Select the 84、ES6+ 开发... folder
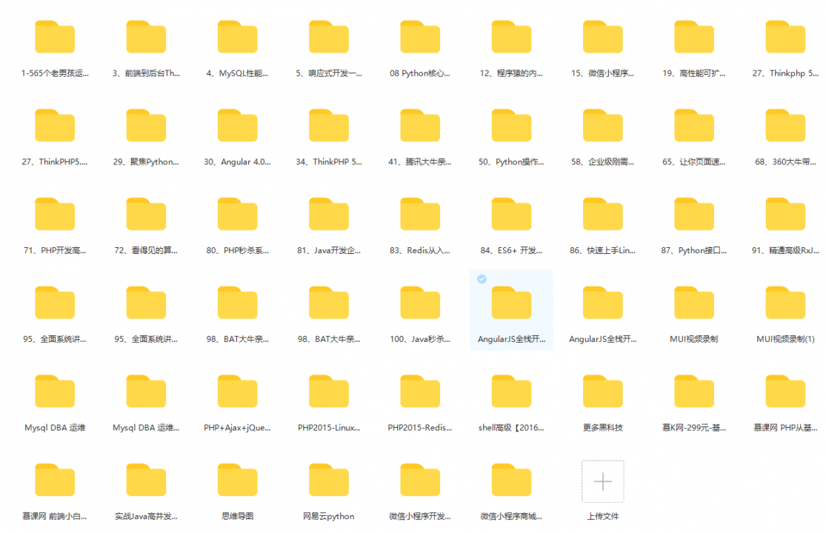The width and height of the screenshot is (826, 533). [511, 214]
